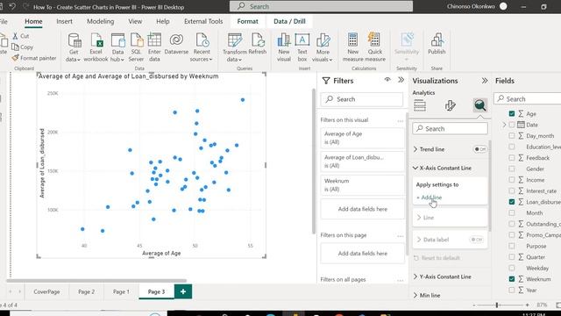
Task: Open the Get data menu
Action: coord(74,47)
